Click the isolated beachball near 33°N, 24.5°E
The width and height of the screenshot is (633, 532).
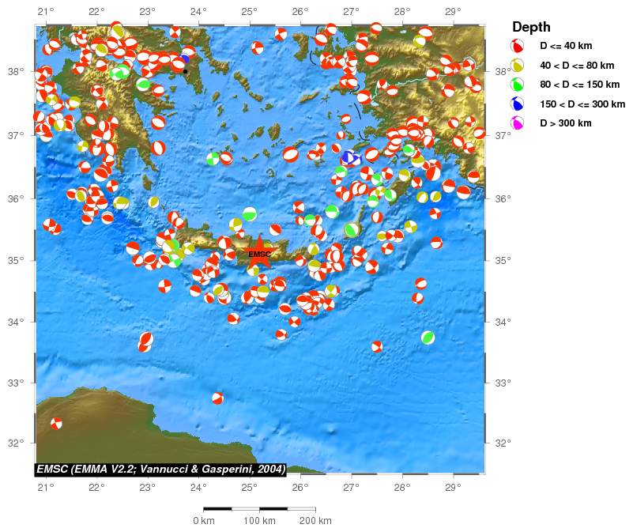(217, 398)
